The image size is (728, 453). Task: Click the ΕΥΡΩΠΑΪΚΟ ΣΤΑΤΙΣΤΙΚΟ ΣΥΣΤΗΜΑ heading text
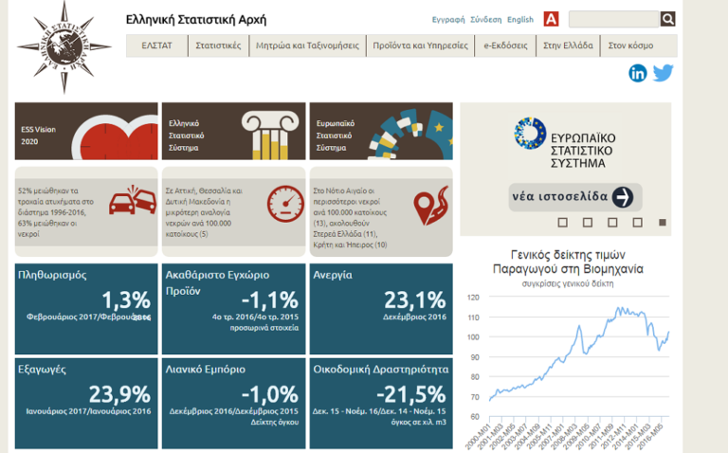pos(583,151)
